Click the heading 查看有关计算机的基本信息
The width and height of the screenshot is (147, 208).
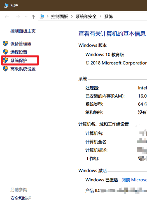point(112,34)
